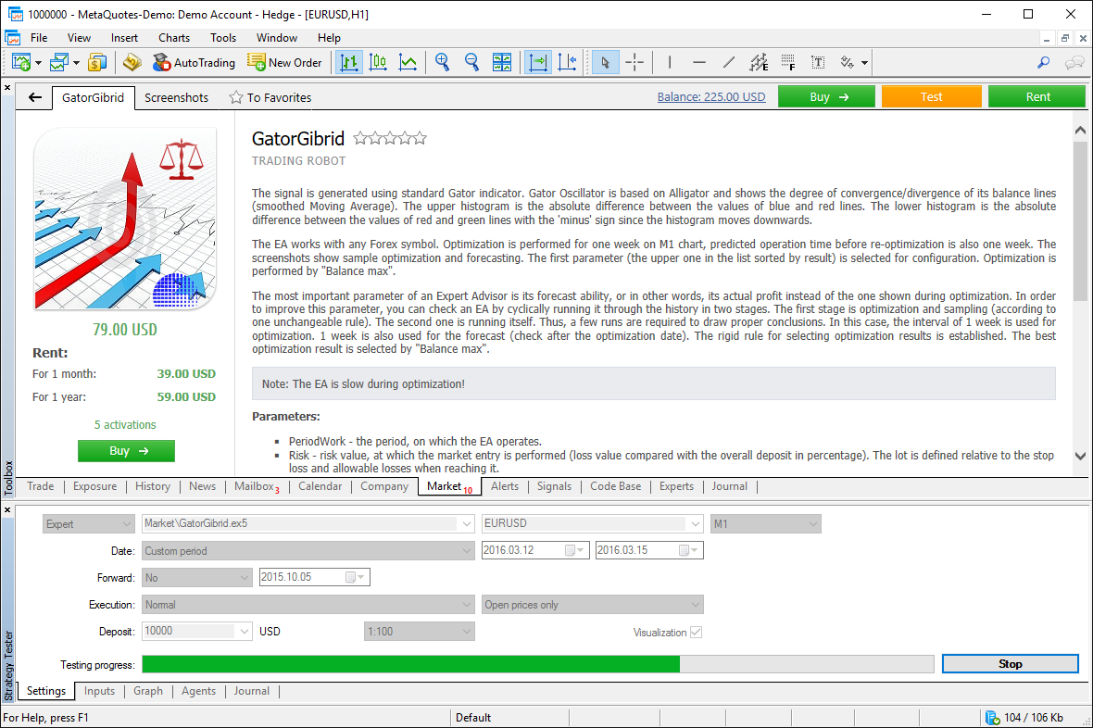Click the Balance: 225.00 USD link

coord(710,96)
